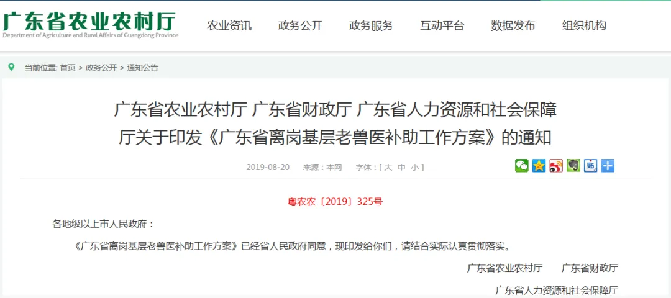Open the 政务公开 navigation menu
The width and height of the screenshot is (671, 298).
301,25
